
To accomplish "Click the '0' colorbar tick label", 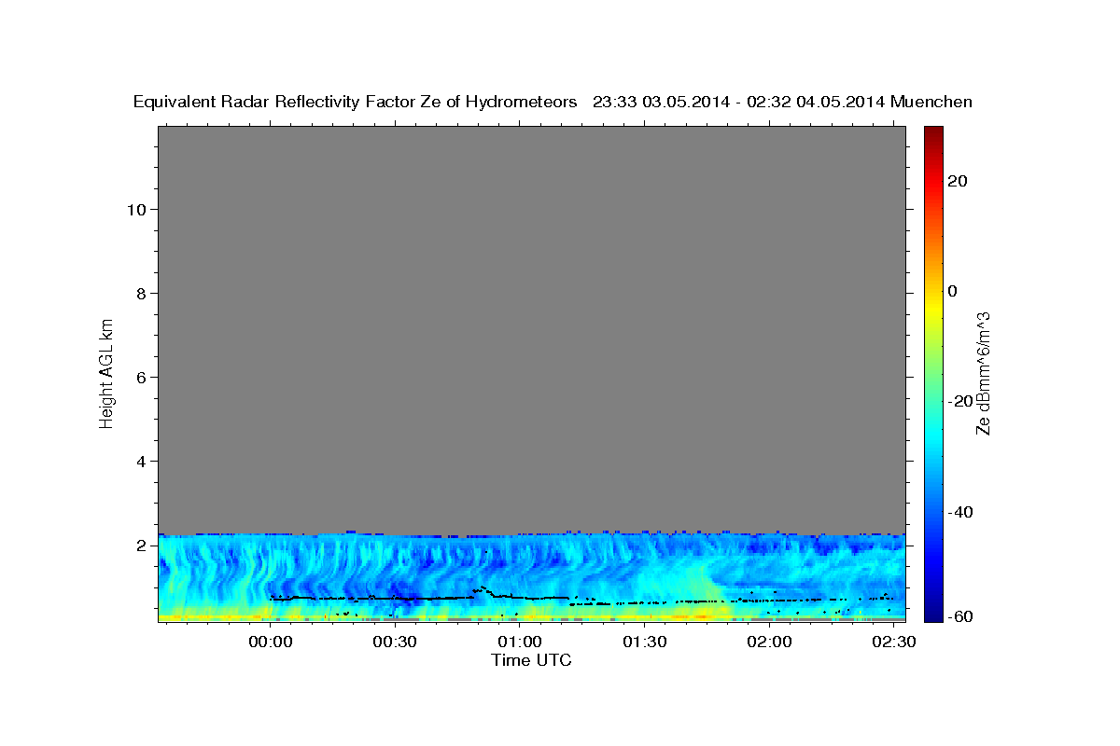I will tap(952, 291).
